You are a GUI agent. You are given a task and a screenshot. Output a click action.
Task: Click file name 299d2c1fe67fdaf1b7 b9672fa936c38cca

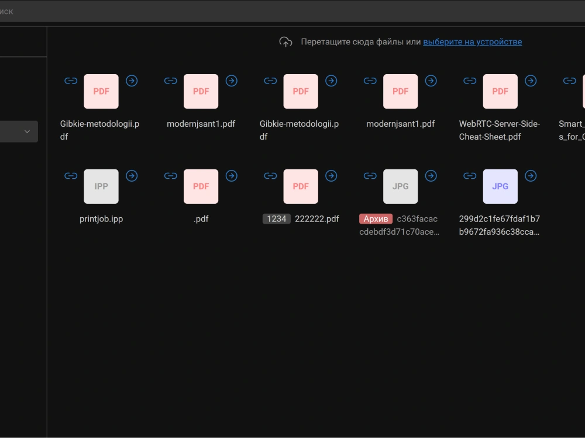point(500,225)
